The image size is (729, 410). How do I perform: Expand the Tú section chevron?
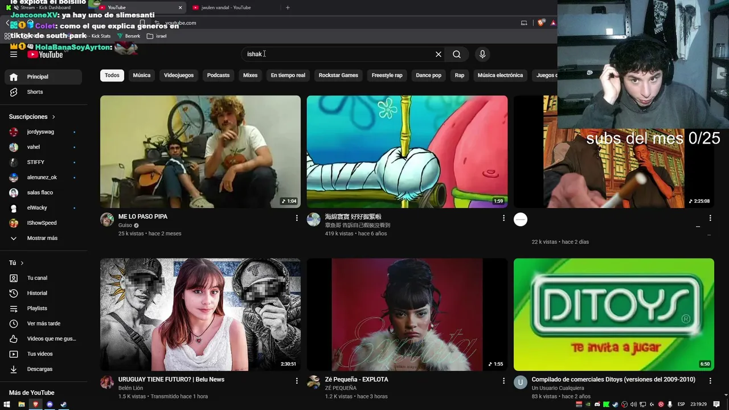[22, 263]
